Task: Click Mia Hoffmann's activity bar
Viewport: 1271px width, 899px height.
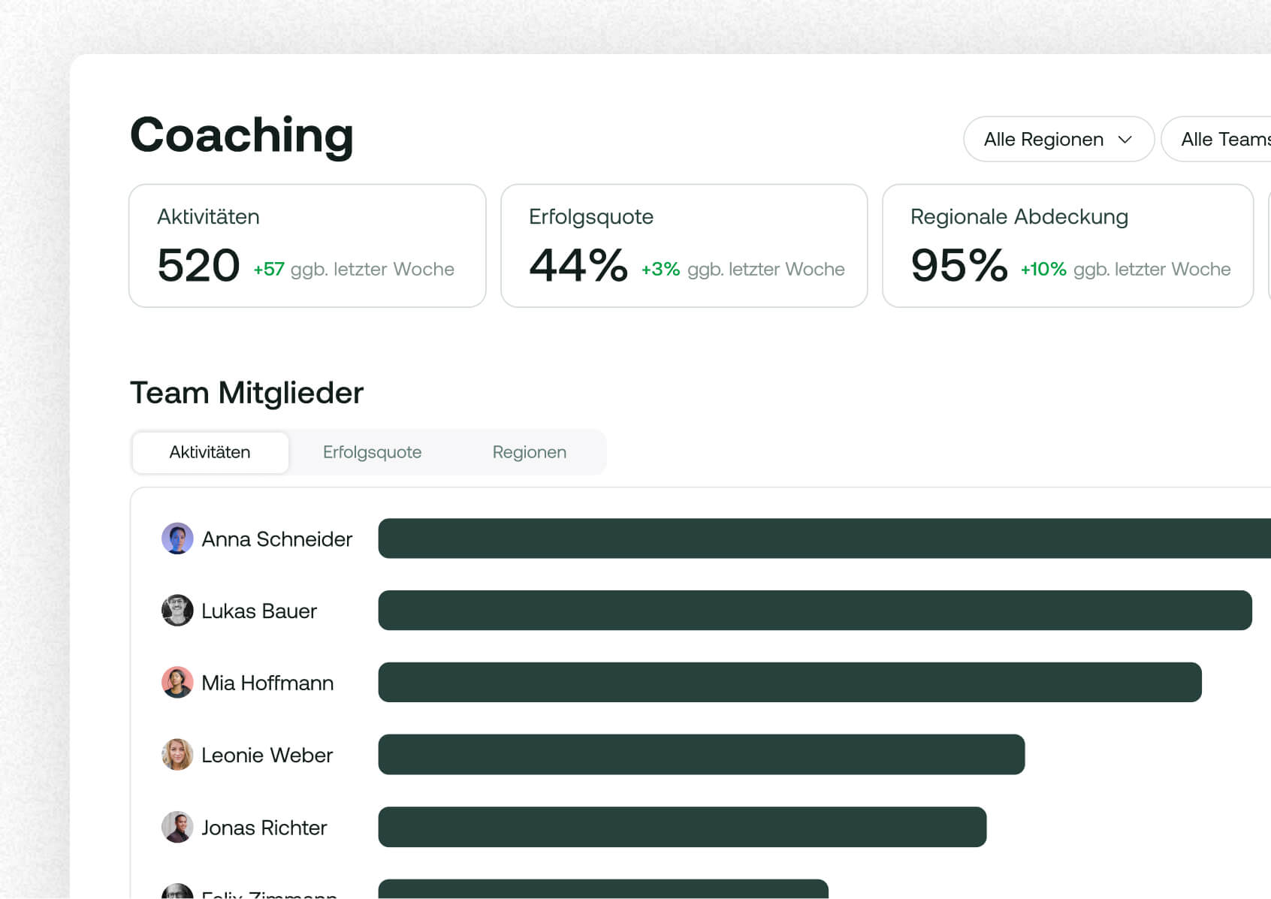Action: click(x=789, y=683)
